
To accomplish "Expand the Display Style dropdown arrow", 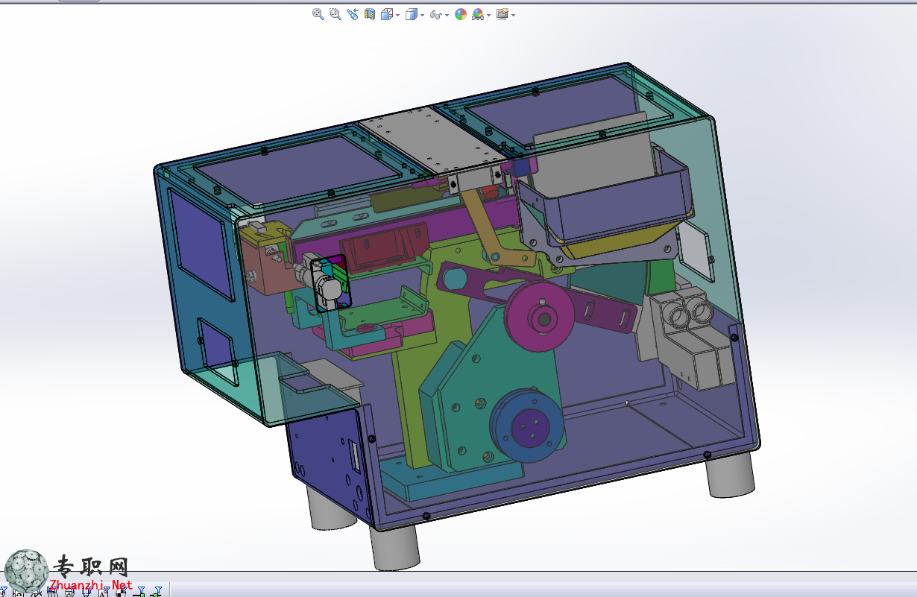I will 422,15.
